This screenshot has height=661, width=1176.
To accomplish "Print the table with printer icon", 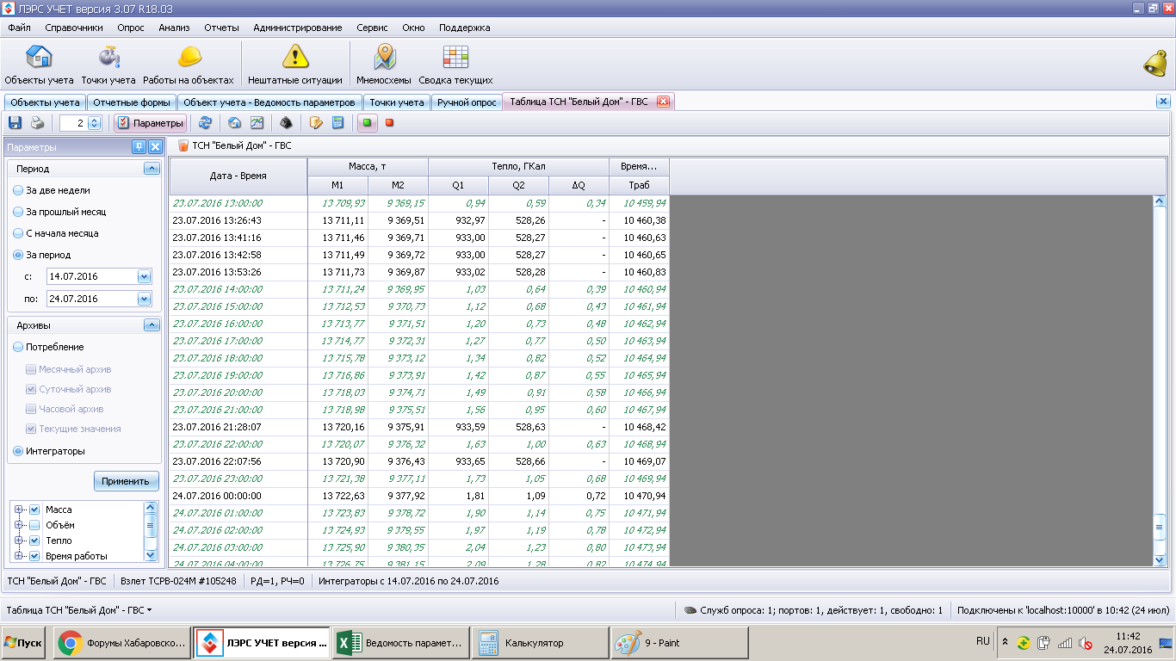I will pos(37,123).
